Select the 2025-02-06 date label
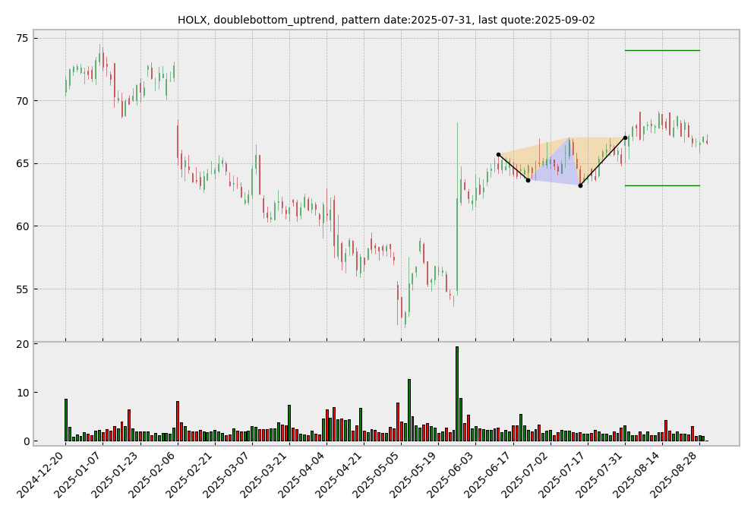The image size is (754, 515). click(154, 475)
